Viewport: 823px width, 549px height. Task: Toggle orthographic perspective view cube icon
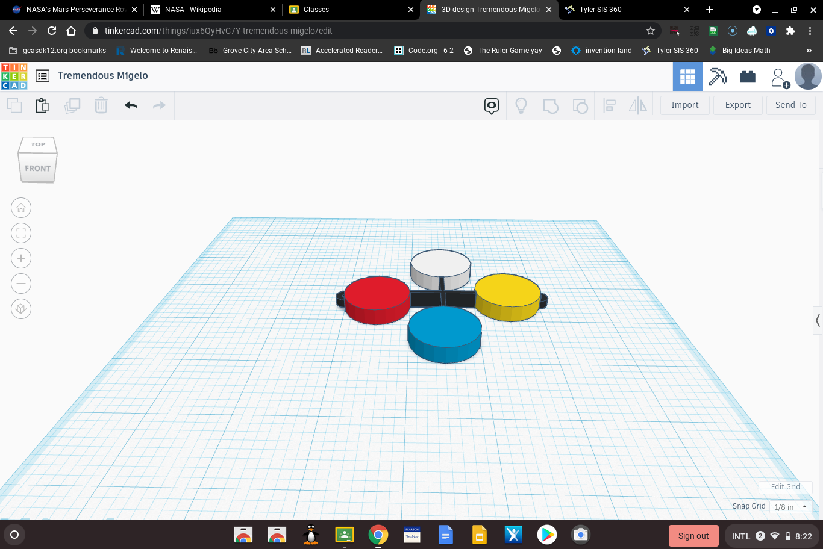point(21,309)
